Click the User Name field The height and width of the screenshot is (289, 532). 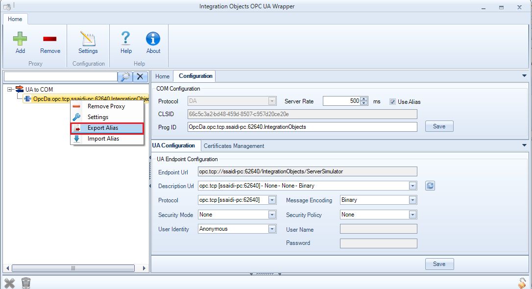click(x=378, y=229)
